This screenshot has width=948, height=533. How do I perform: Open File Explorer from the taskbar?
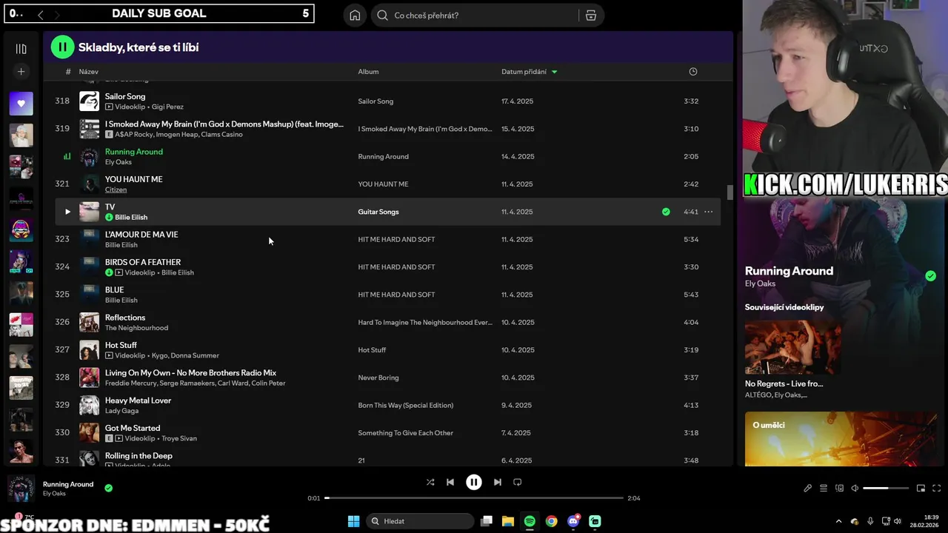pos(508,521)
